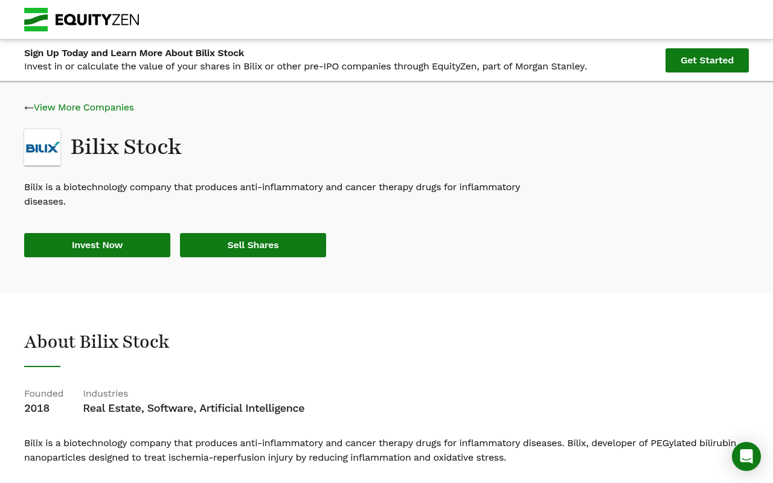This screenshot has height=483, width=773.
Task: Click the Invest Now button
Action: [97, 245]
